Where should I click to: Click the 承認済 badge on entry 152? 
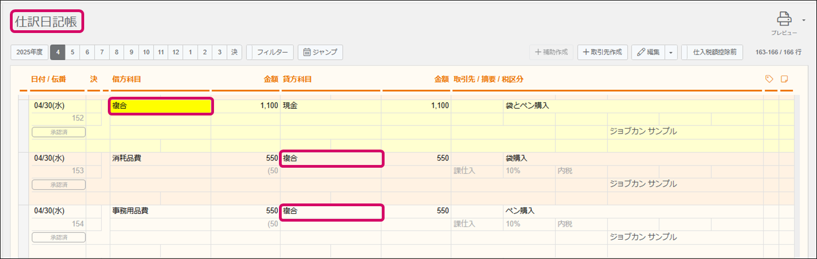coord(59,132)
